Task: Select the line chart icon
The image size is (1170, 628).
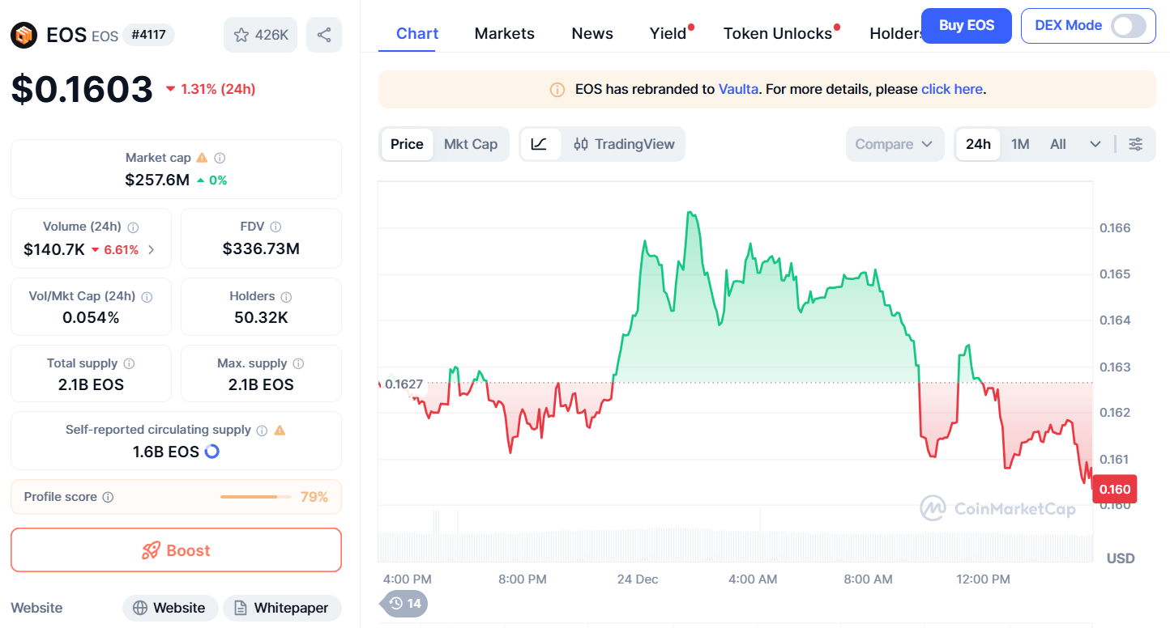Action: pos(540,143)
